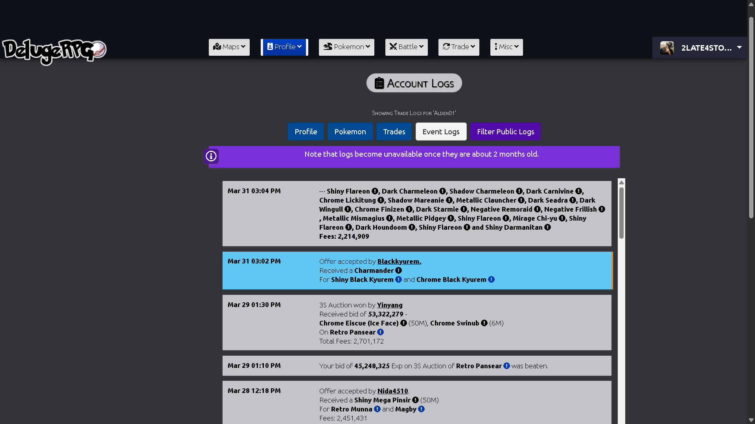The width and height of the screenshot is (755, 424).
Task: Follow the Nida4510 user link
Action: (393, 391)
